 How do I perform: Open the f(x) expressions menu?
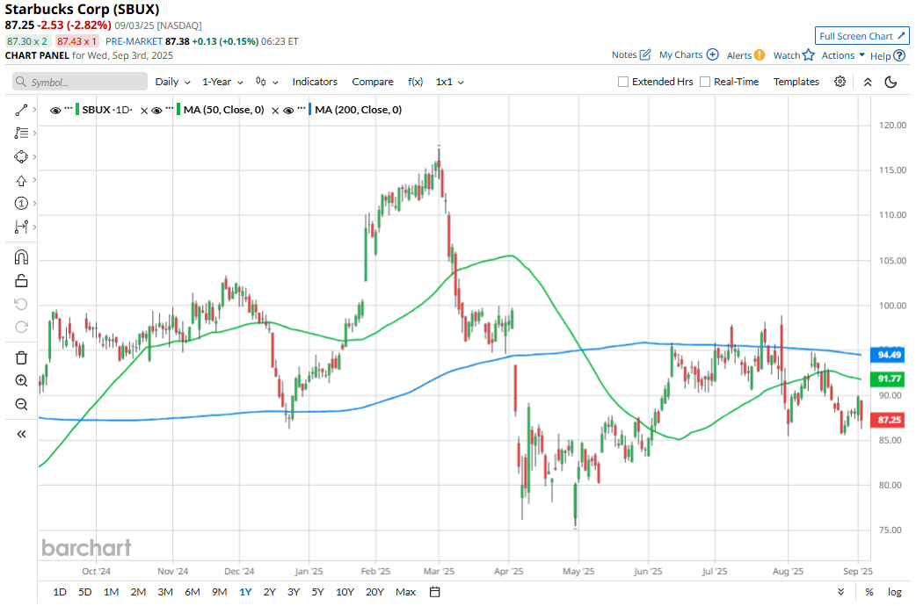click(415, 82)
